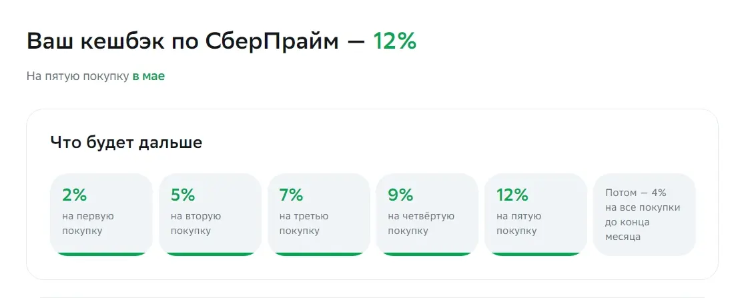Screen dimensions: 746x298
Task: Click the "на третью покупку" caption
Action: (x=304, y=223)
